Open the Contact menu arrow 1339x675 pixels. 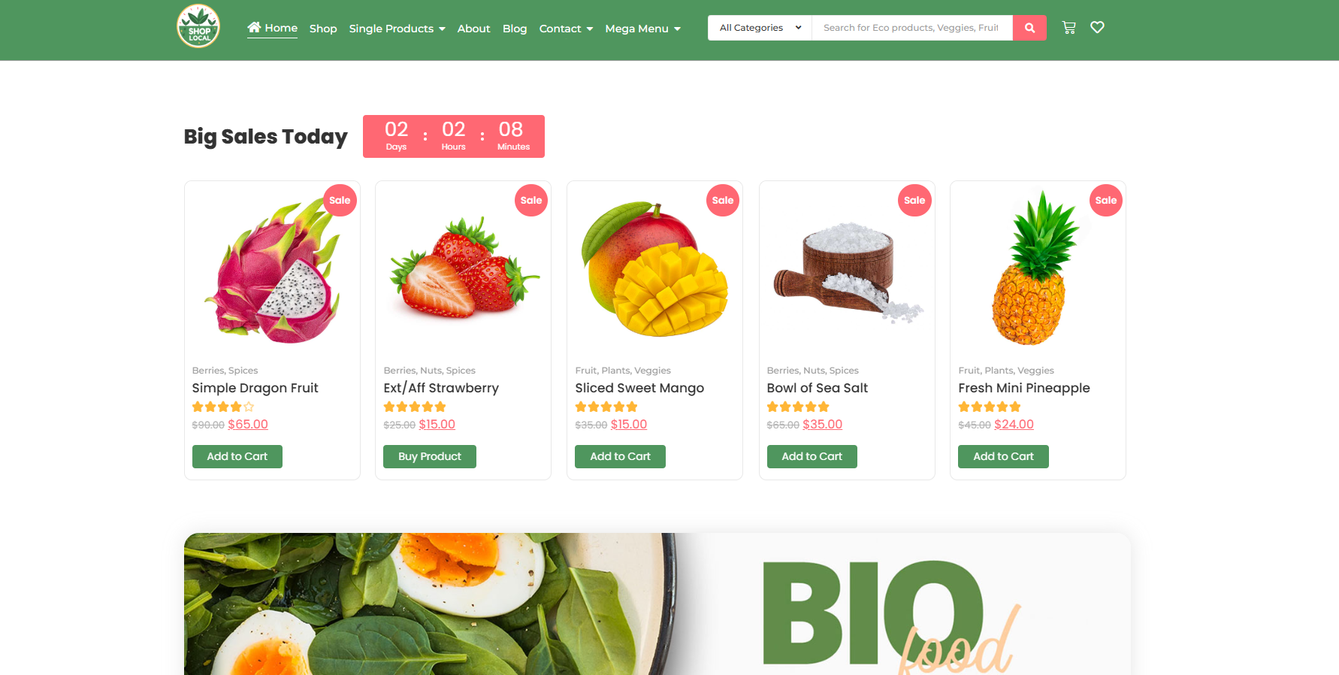point(590,29)
